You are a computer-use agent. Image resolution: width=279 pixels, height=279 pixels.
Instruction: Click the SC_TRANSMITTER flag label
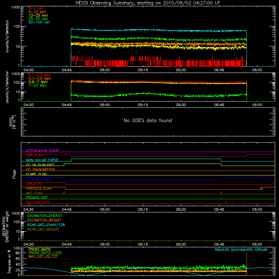click(x=40, y=169)
